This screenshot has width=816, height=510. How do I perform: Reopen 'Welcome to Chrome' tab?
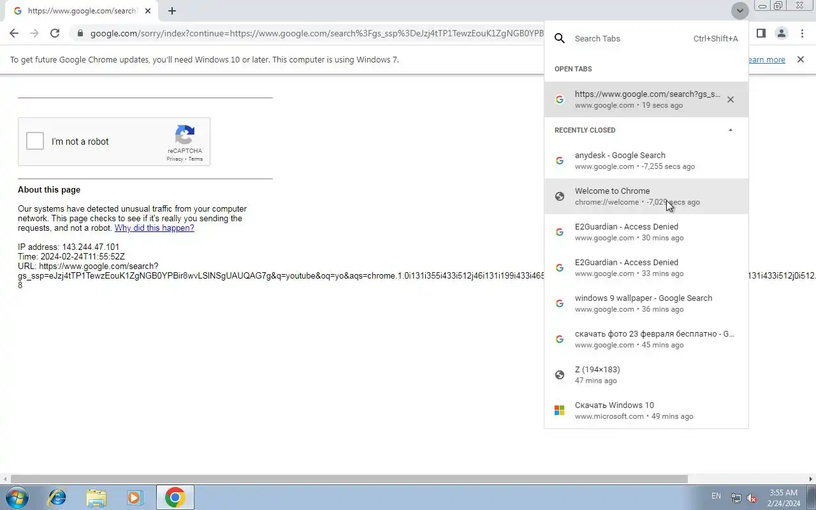pyautogui.click(x=646, y=196)
